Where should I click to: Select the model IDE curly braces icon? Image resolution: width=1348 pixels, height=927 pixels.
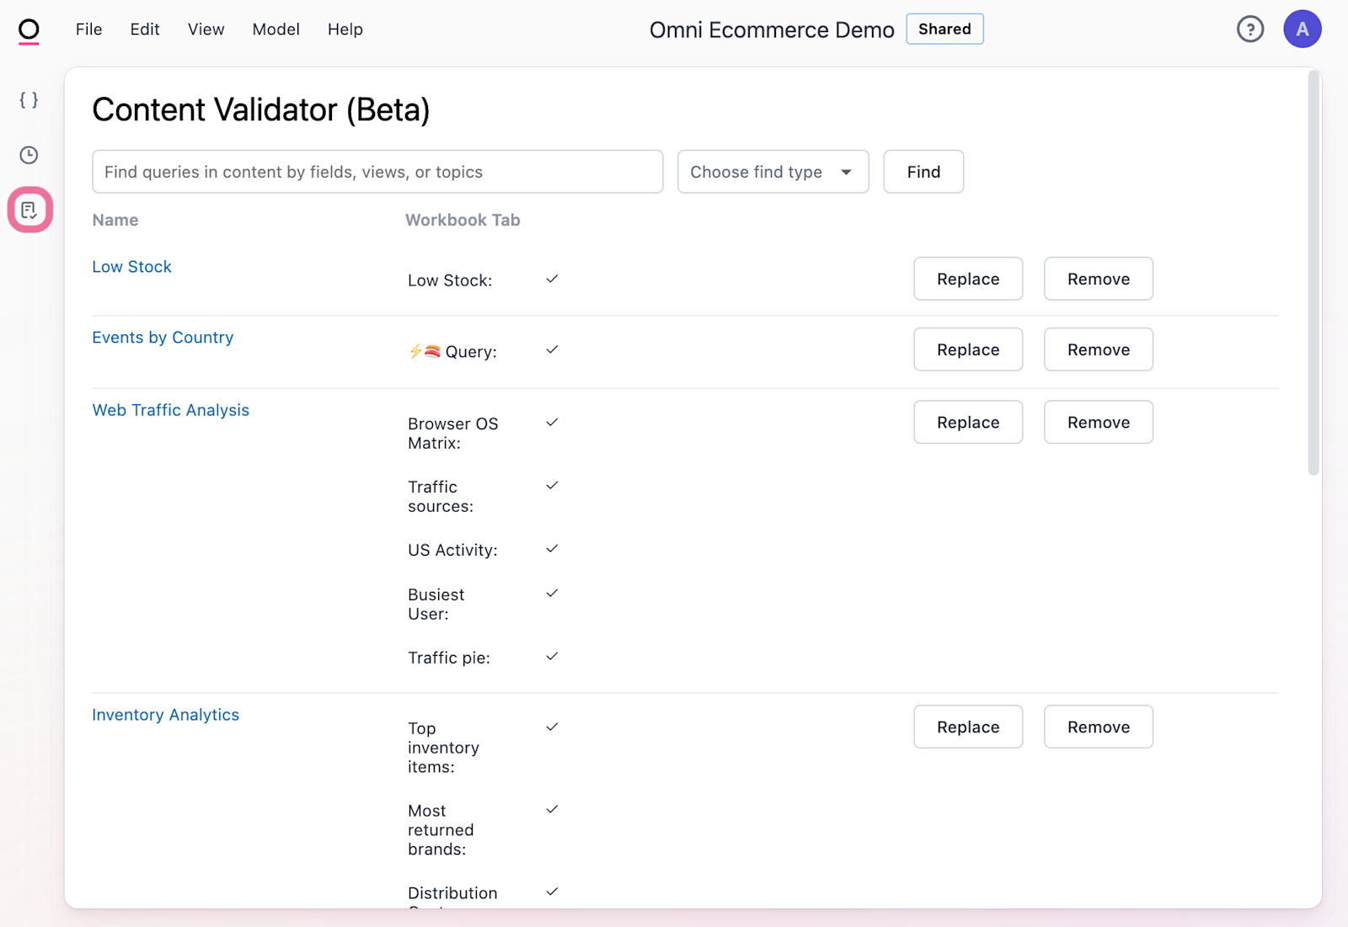pos(28,99)
